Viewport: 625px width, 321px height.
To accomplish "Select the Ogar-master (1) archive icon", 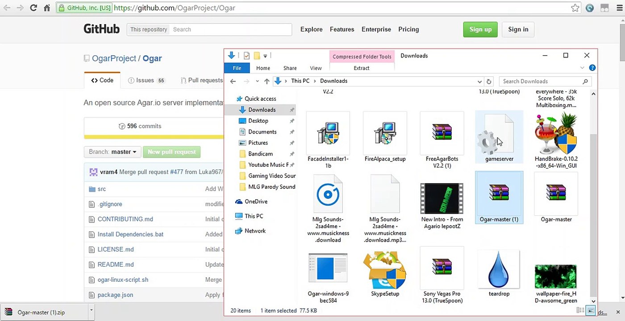I will click(499, 193).
